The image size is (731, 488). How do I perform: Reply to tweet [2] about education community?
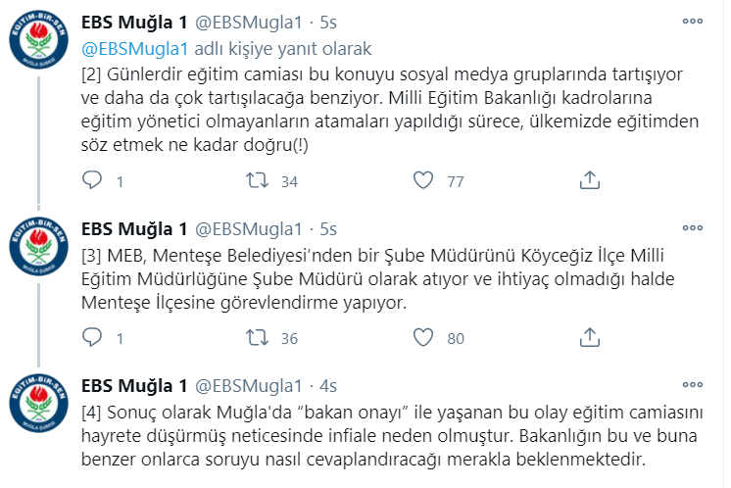(91, 181)
